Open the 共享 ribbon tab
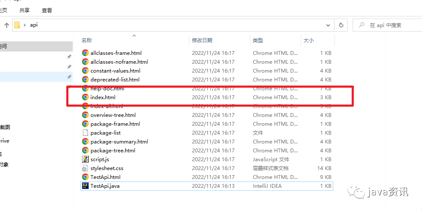Viewport: 422px width, 211px height. (x=25, y=11)
